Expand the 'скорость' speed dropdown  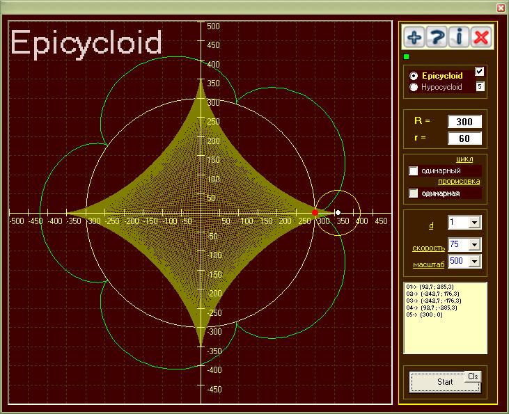pyautogui.click(x=475, y=244)
